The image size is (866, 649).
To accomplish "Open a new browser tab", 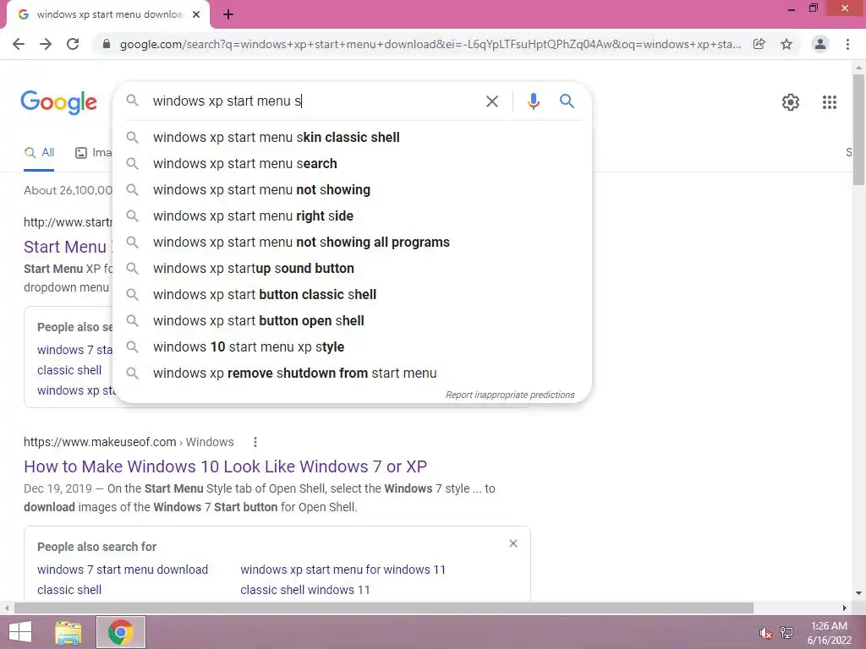I will [x=228, y=15].
